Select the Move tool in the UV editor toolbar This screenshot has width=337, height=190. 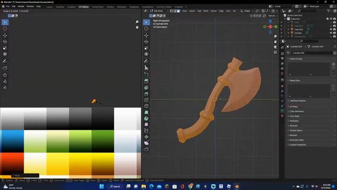(5, 35)
